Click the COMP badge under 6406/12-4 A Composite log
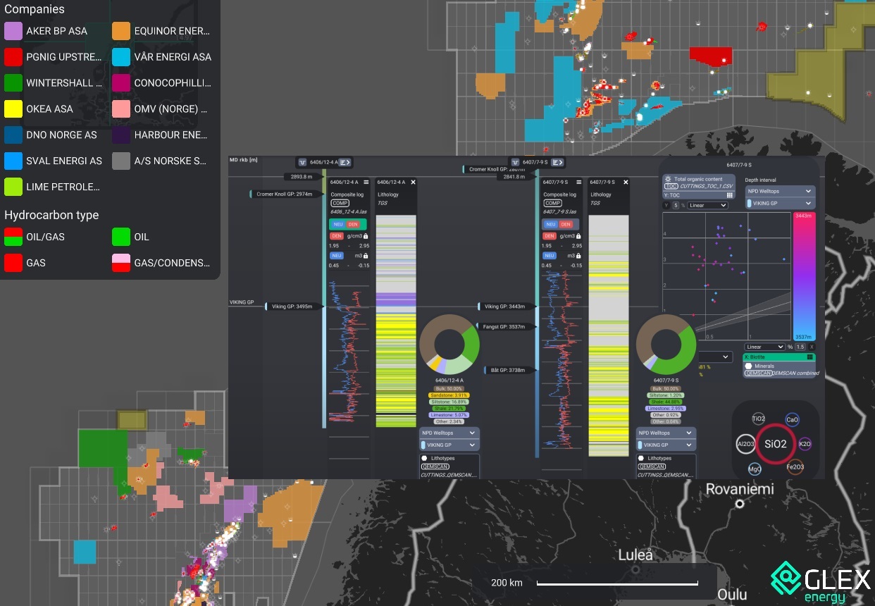 pyautogui.click(x=340, y=203)
